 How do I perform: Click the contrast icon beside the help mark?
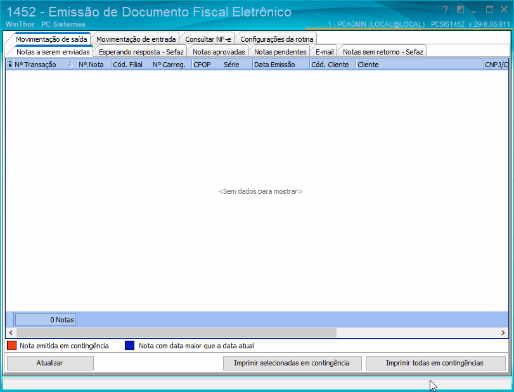(460, 9)
